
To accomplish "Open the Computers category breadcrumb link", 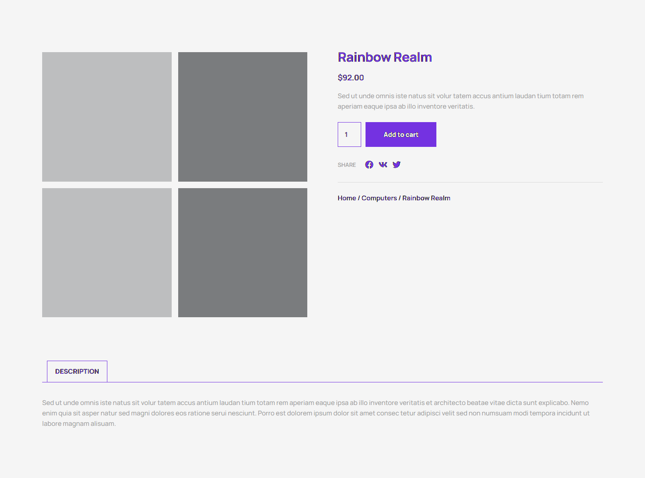I will point(379,198).
